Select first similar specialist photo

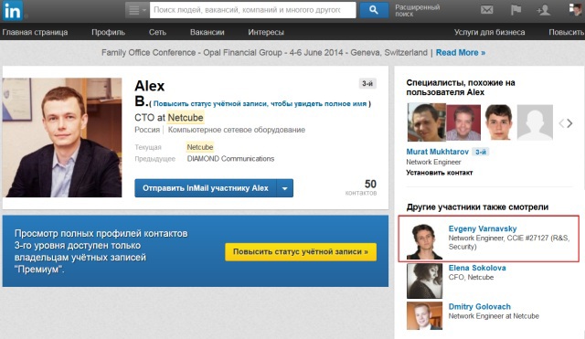click(x=426, y=122)
